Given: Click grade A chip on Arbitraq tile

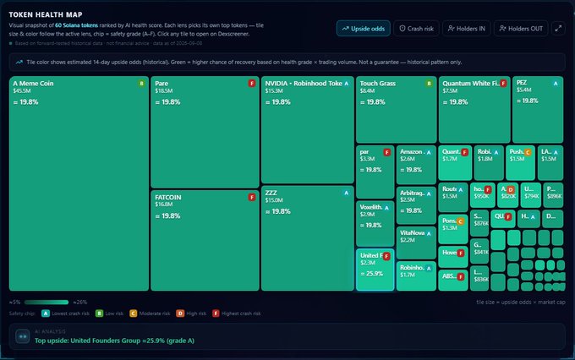Looking at the screenshot, I should (x=429, y=194).
